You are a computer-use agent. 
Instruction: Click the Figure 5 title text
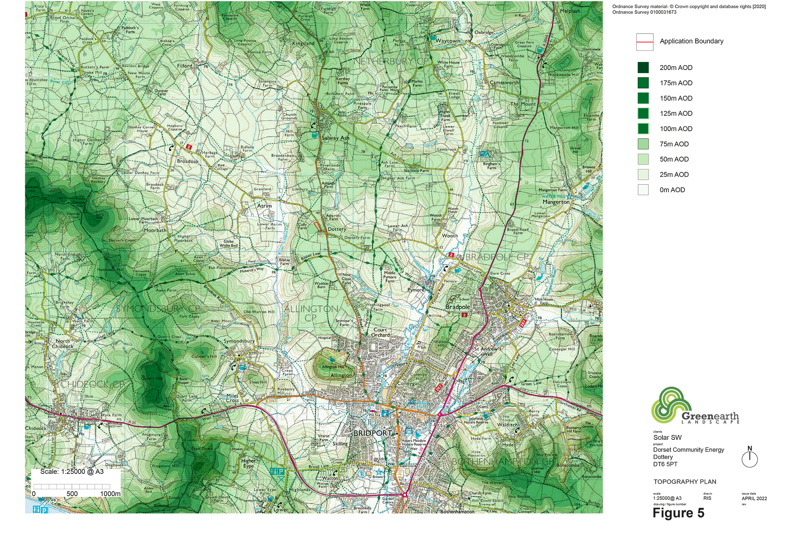(x=678, y=513)
